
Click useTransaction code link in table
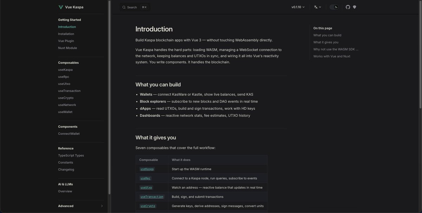point(152,197)
